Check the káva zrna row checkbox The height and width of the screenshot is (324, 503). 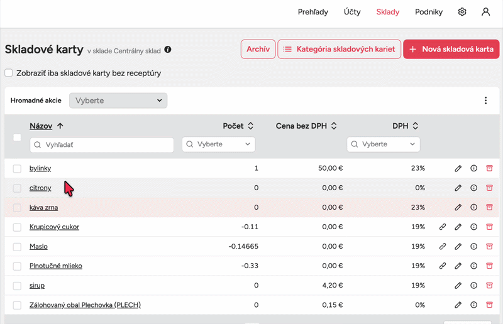click(17, 208)
